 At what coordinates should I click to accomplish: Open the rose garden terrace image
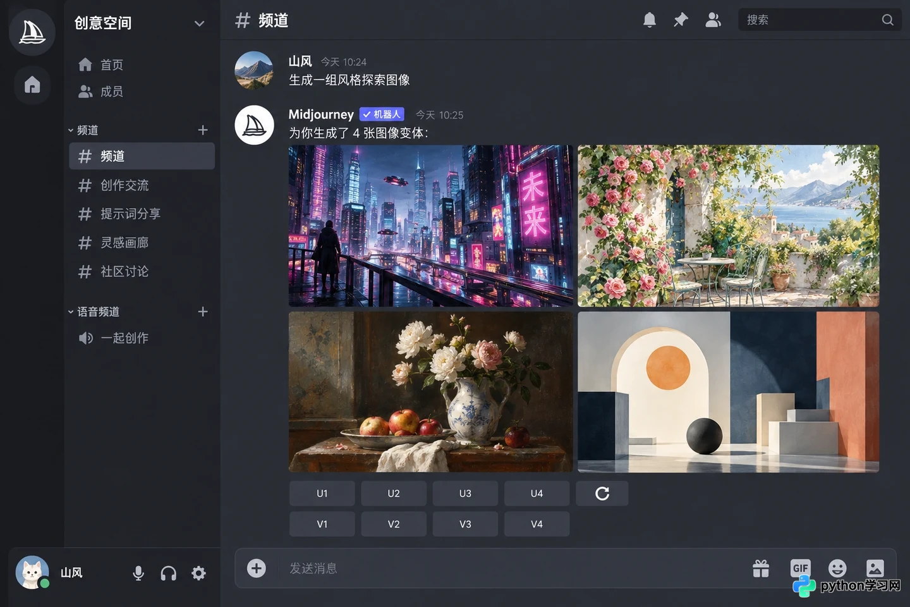729,226
